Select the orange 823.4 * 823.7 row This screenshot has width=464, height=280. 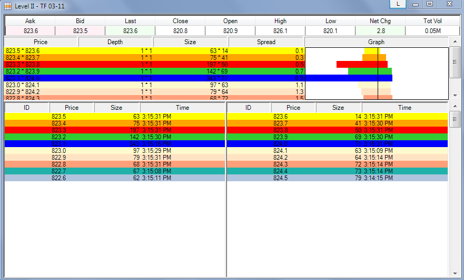click(154, 58)
